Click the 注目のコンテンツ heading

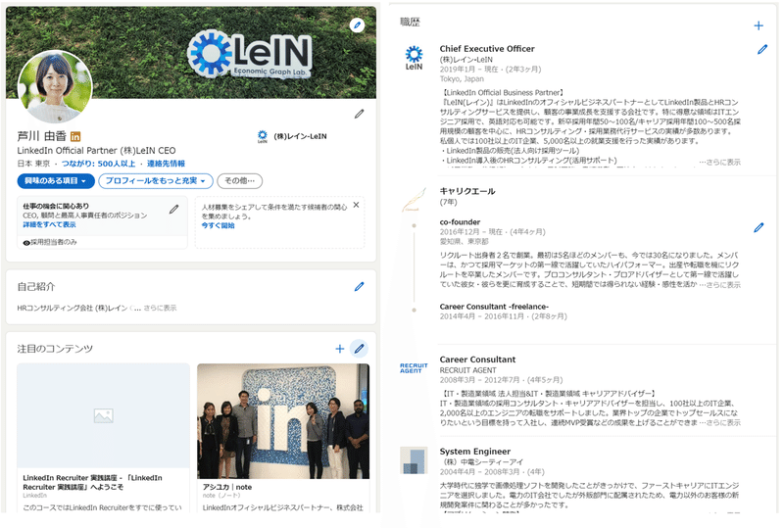tap(55, 349)
